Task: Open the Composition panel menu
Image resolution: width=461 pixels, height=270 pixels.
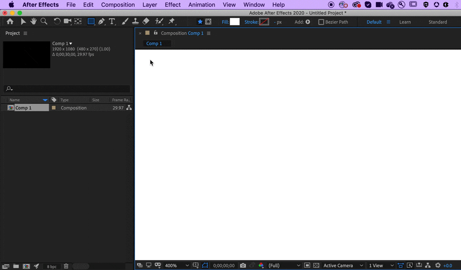Action: pyautogui.click(x=208, y=34)
